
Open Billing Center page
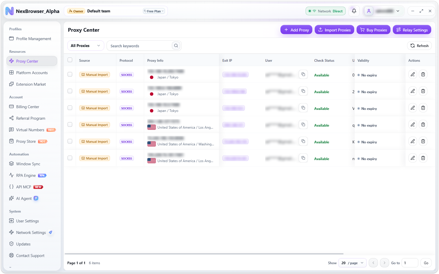point(32,107)
